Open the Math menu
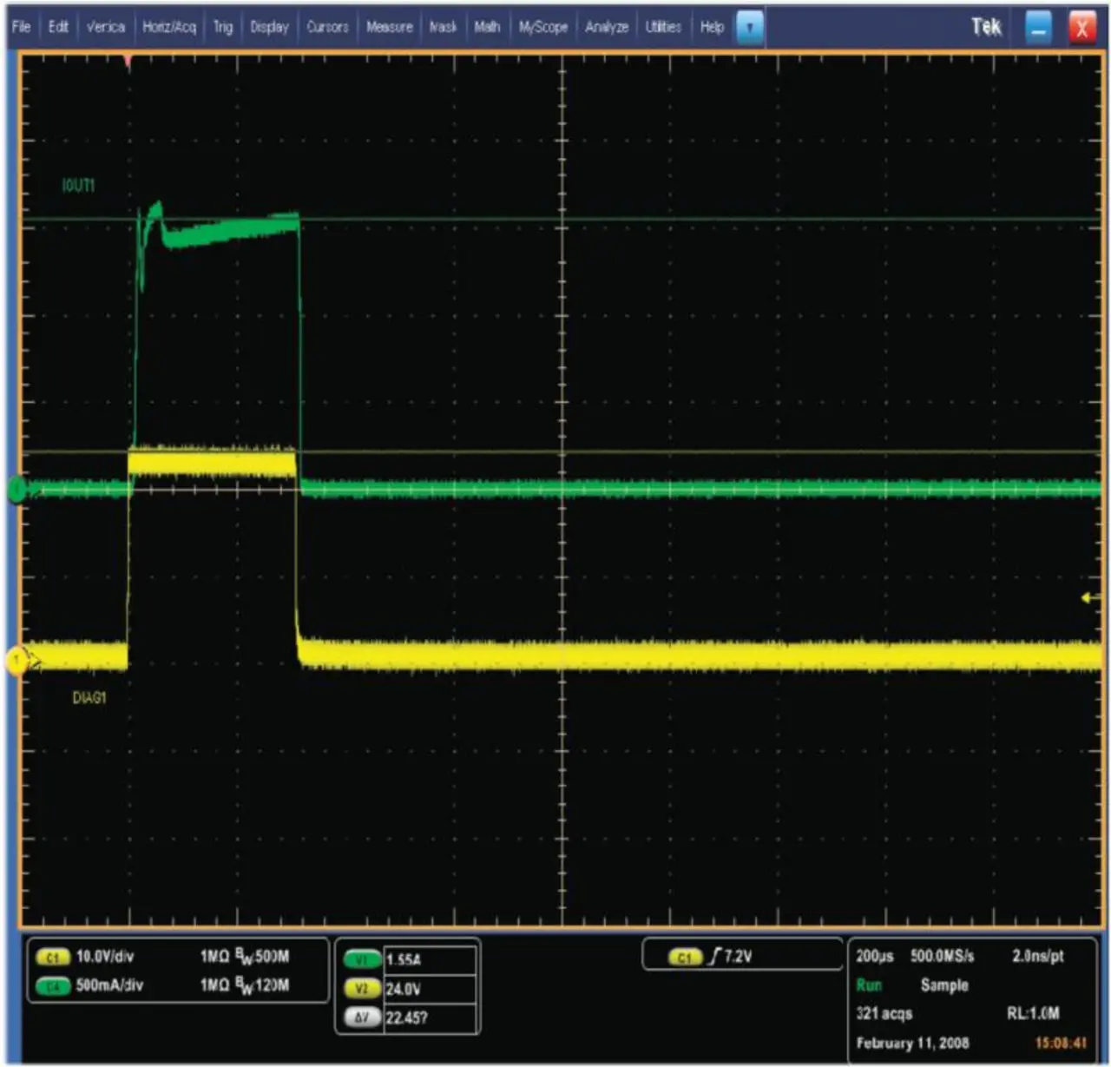The image size is (1111, 1067). pyautogui.click(x=487, y=27)
